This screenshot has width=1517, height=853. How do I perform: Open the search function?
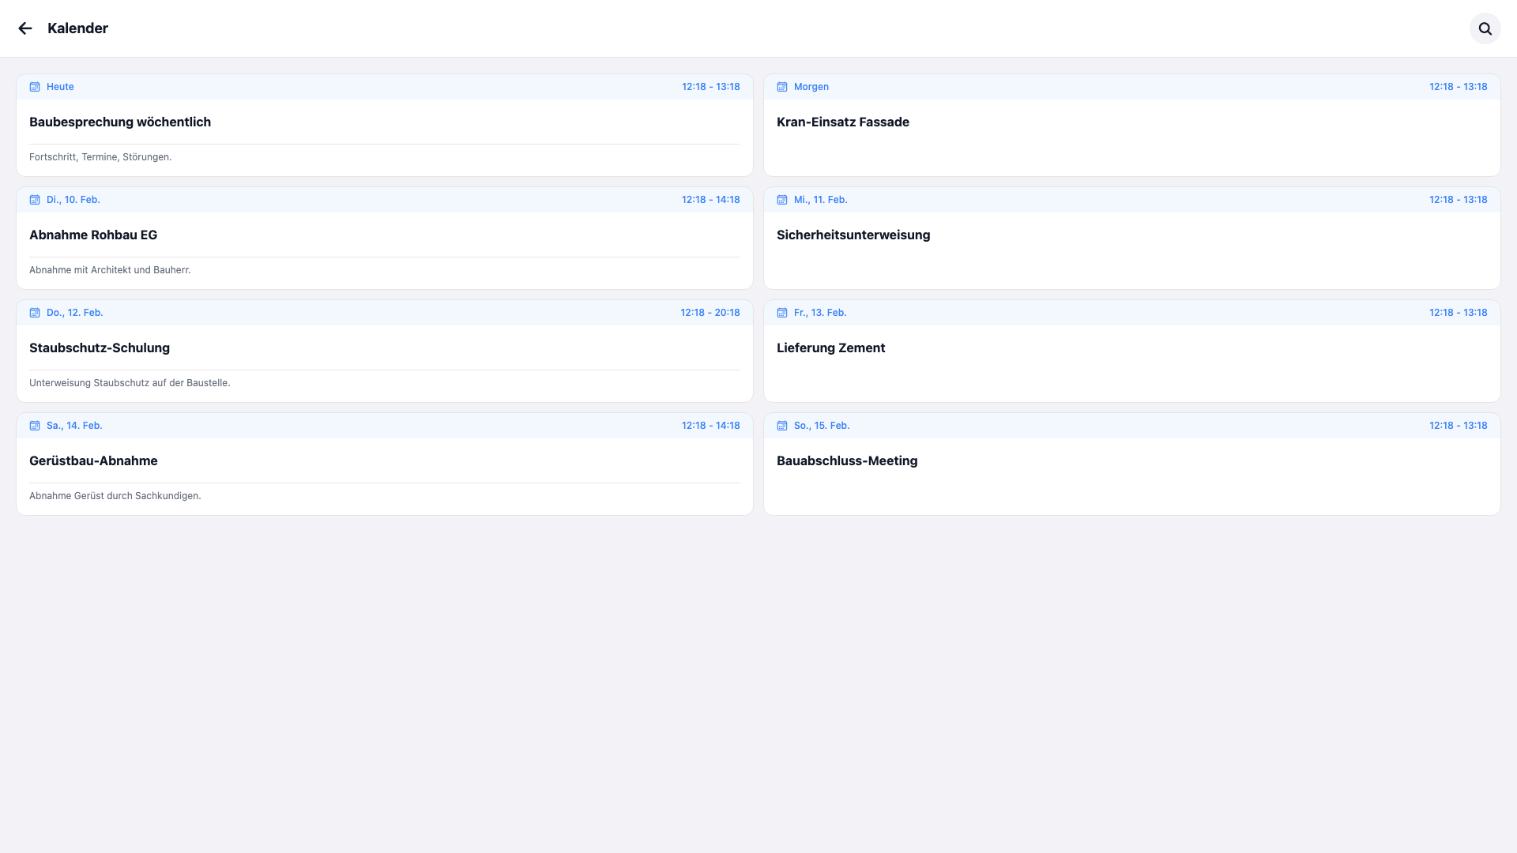(x=1485, y=28)
